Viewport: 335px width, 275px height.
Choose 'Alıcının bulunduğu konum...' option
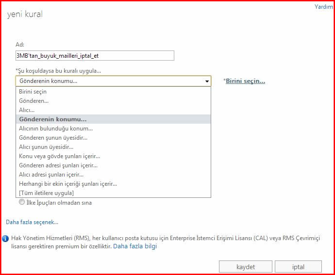pyautogui.click(x=56, y=129)
